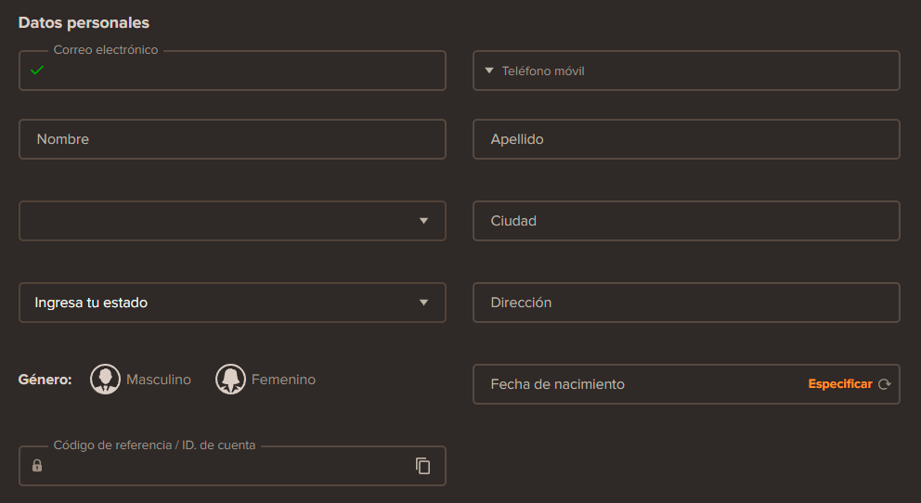Click the Apellido input field
Image resolution: width=921 pixels, height=503 pixels.
(x=686, y=139)
